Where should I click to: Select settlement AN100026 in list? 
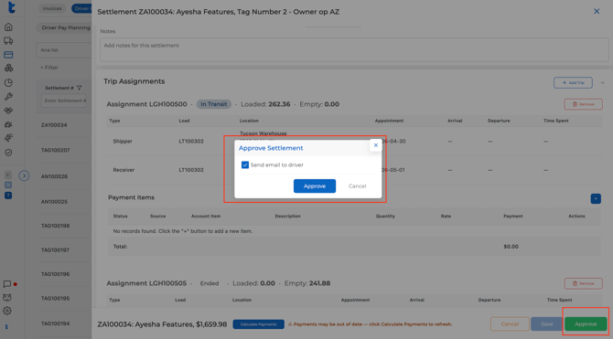coord(54,176)
